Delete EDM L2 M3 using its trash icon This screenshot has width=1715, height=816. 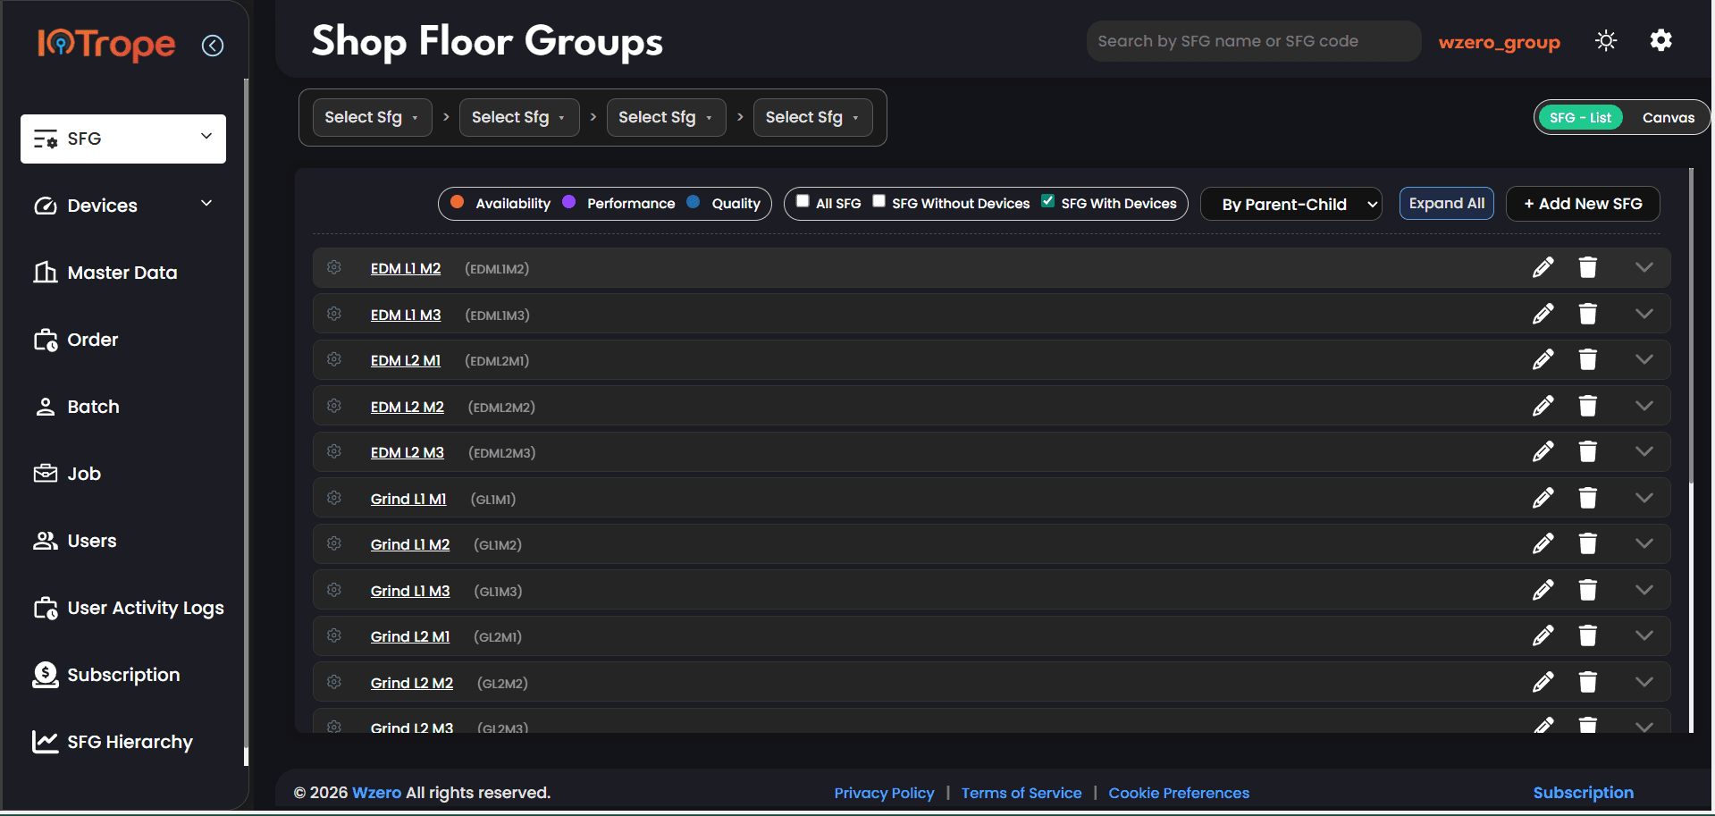pyautogui.click(x=1587, y=451)
